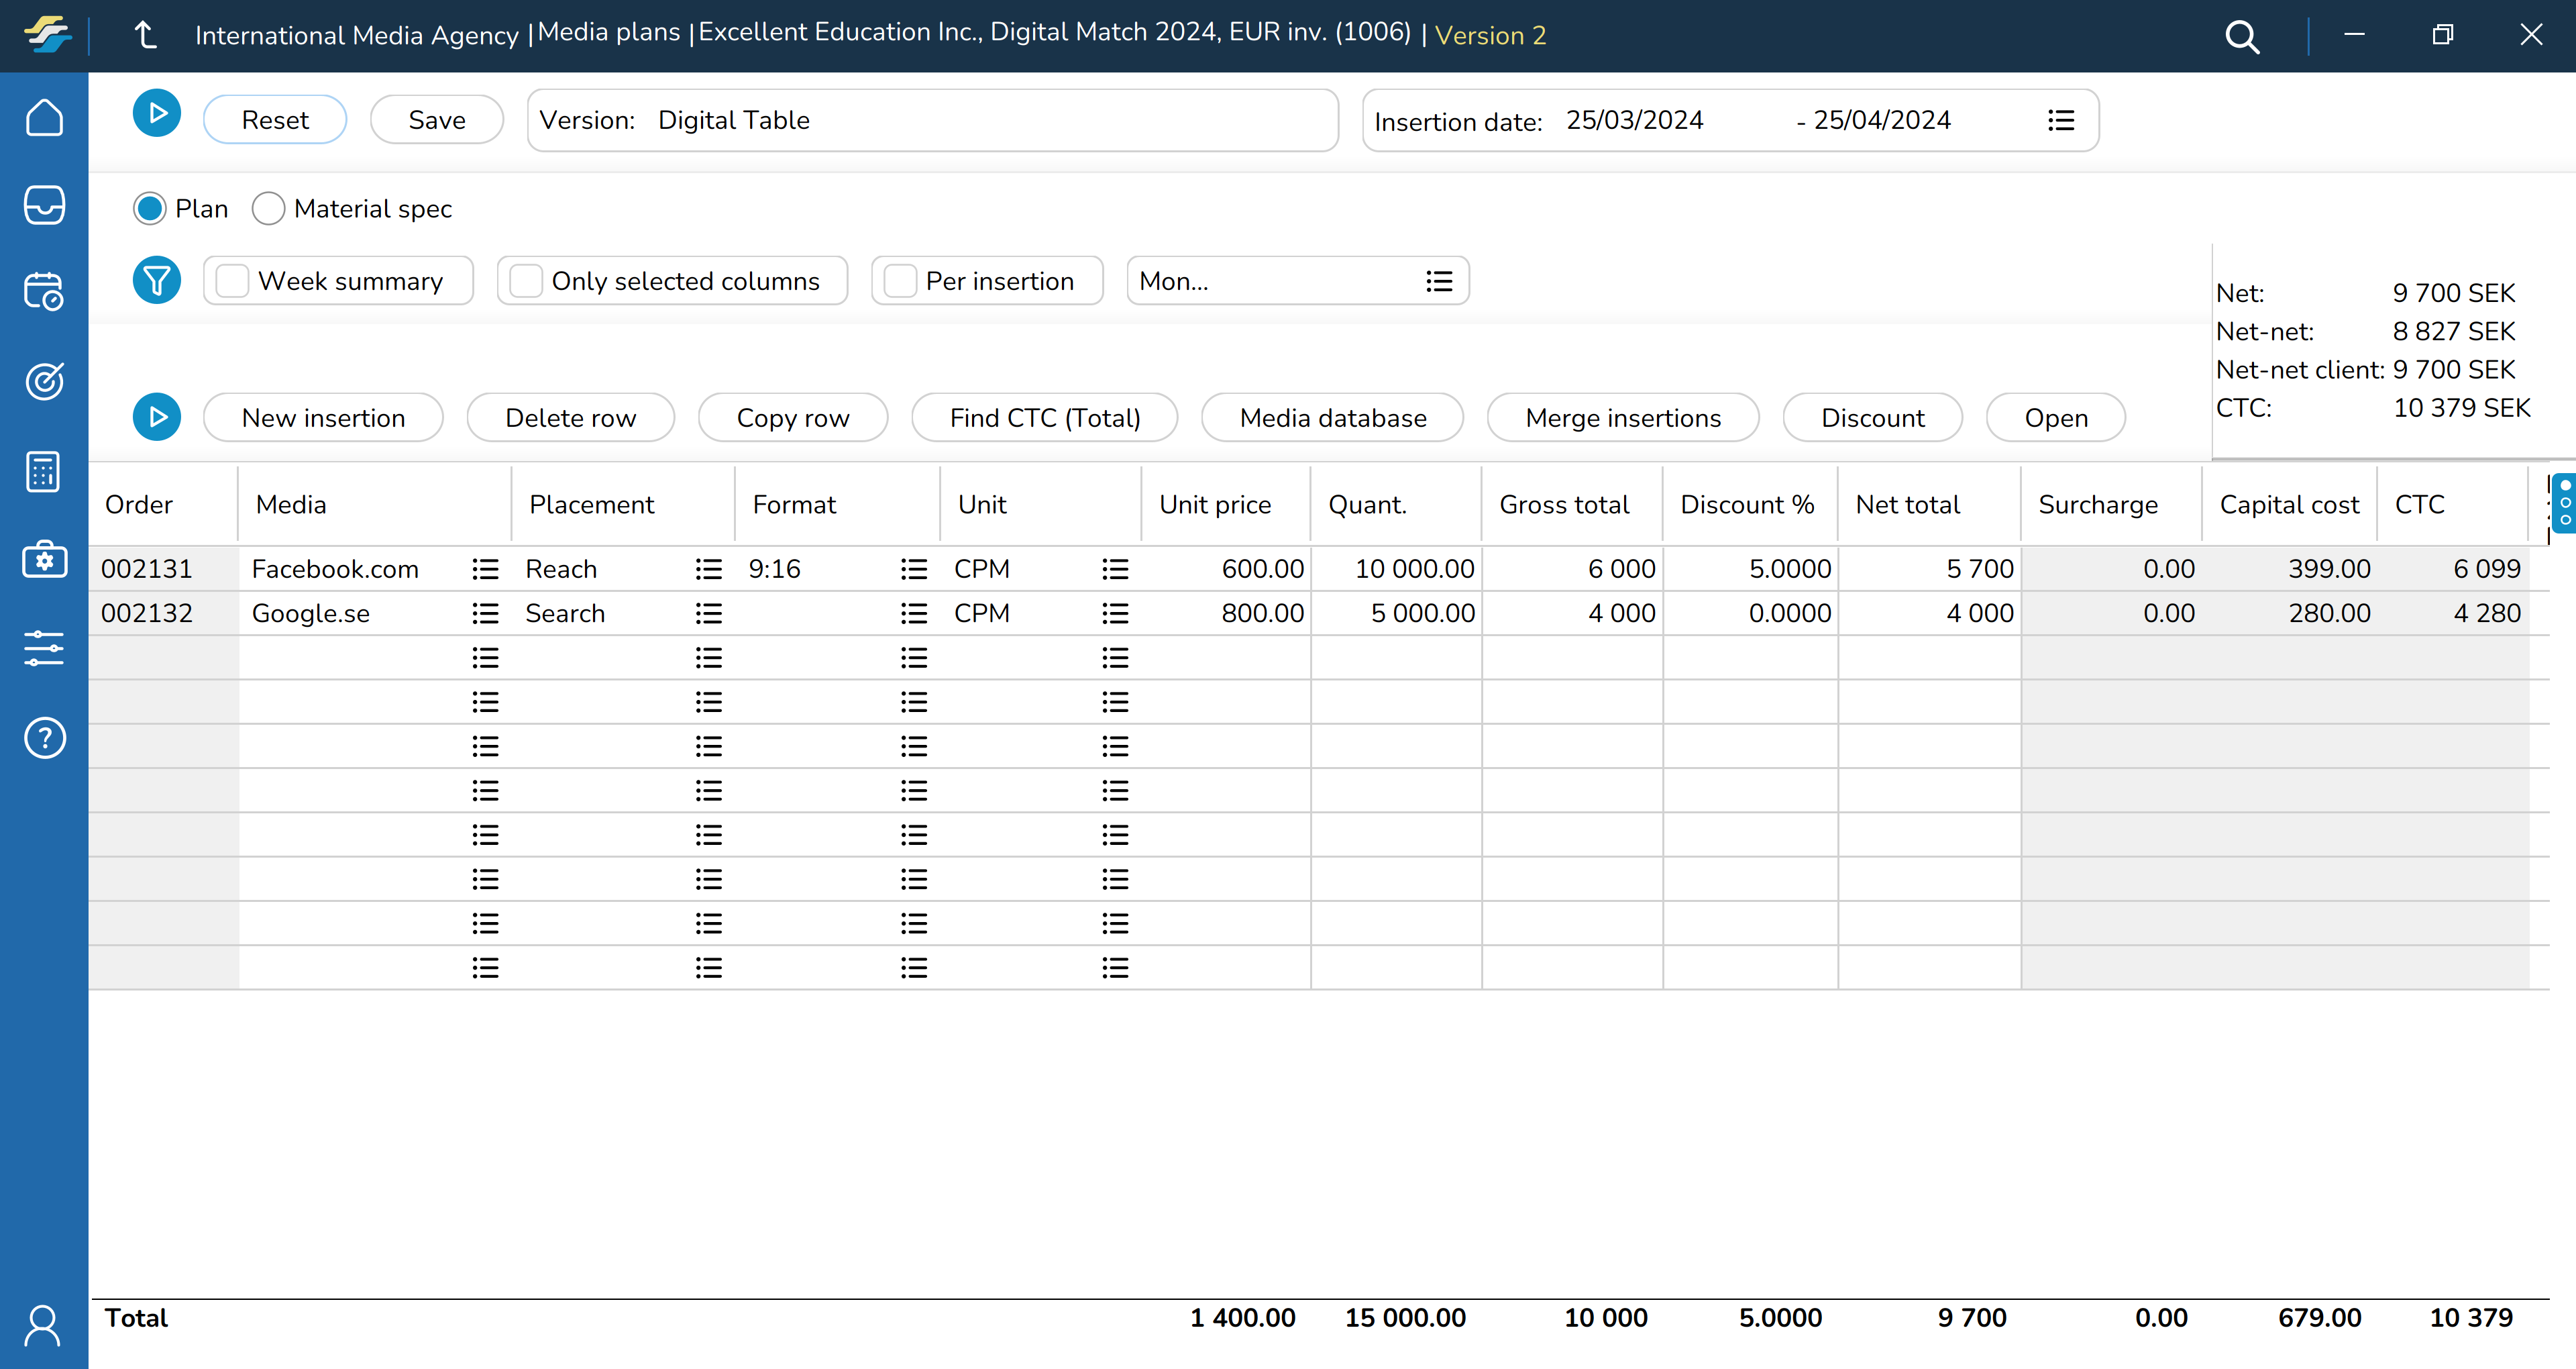
Task: Select the target goal sidebar icon
Action: 44,381
